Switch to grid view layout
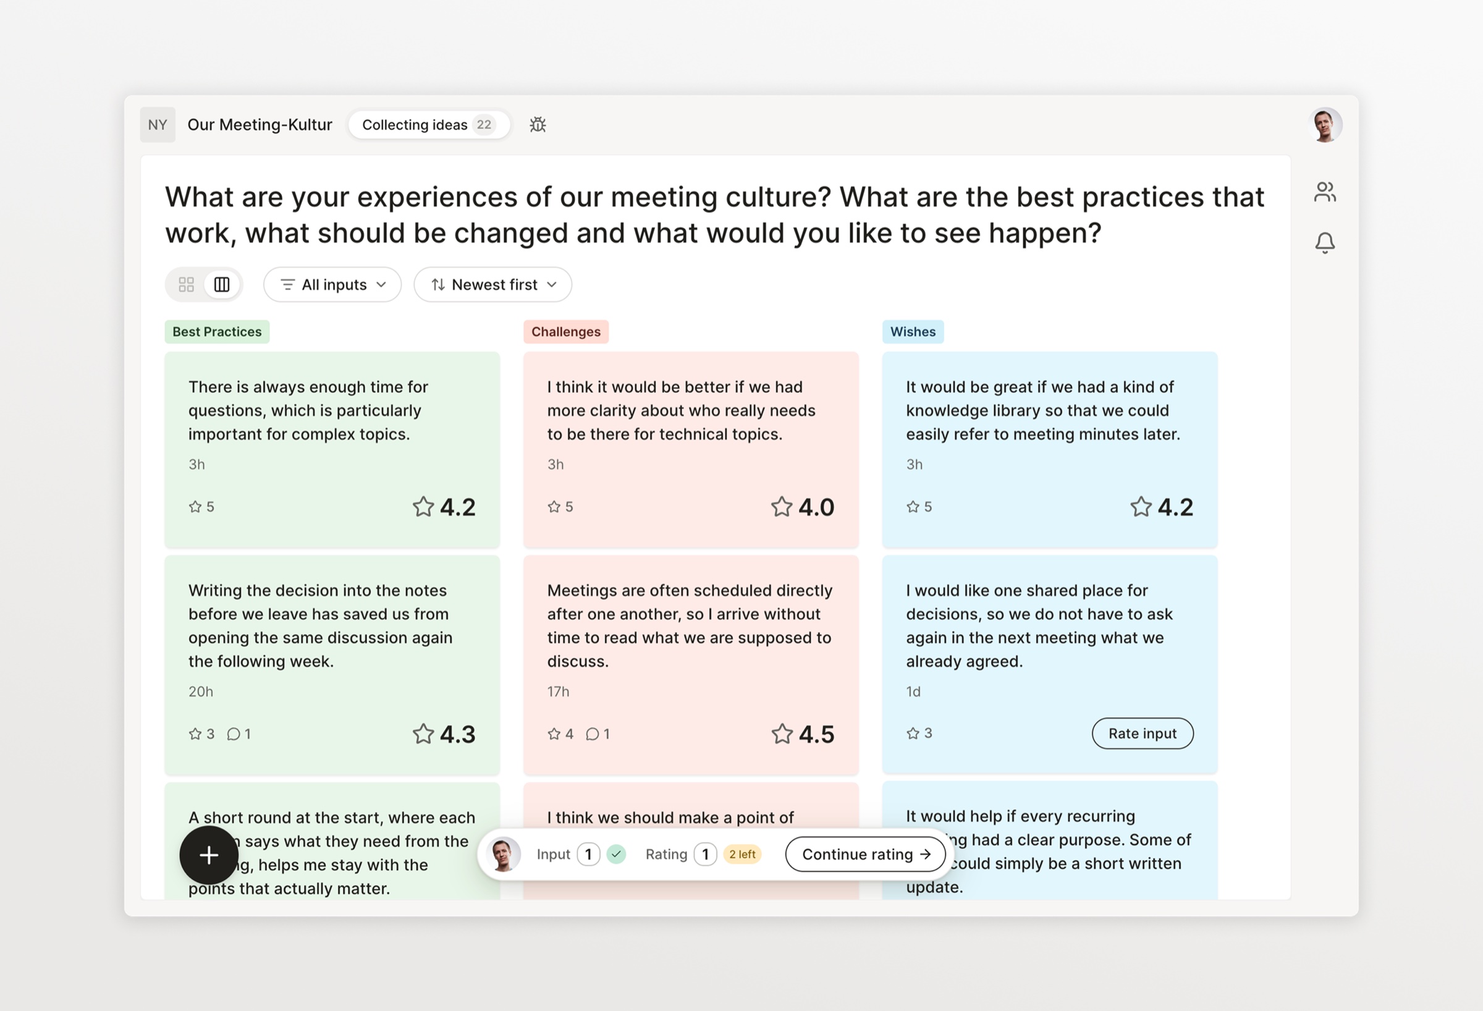The width and height of the screenshot is (1483, 1011). [187, 285]
